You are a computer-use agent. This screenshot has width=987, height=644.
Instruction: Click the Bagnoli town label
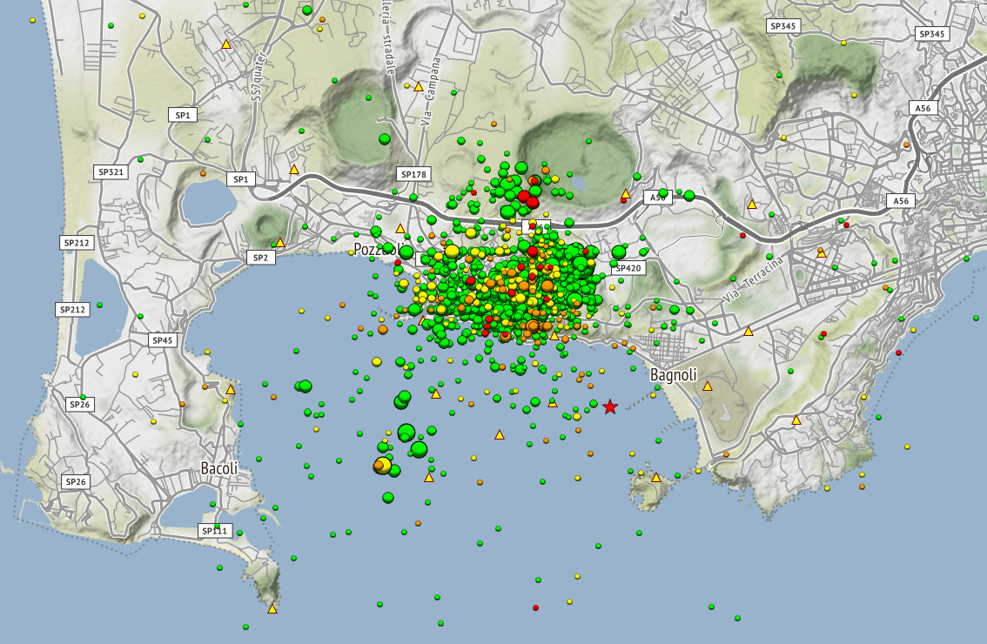(674, 375)
